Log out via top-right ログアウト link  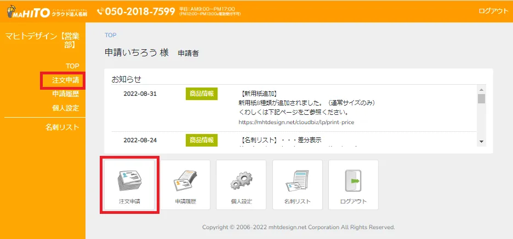coord(493,11)
